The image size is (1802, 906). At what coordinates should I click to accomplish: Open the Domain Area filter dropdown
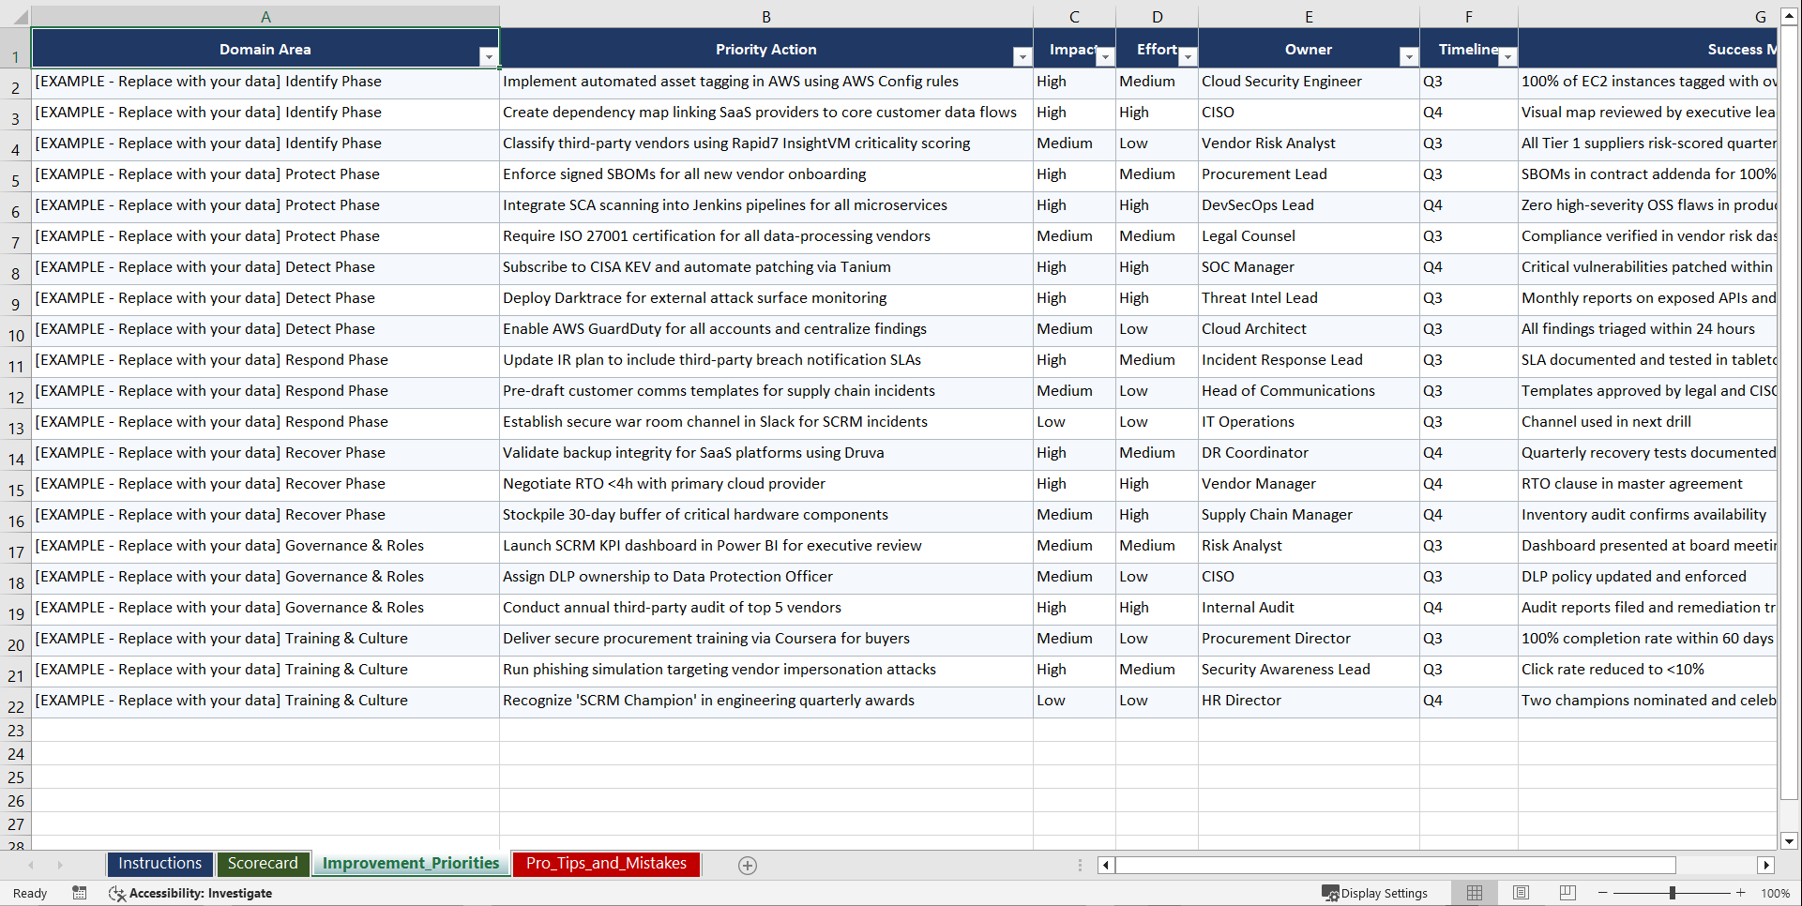click(x=489, y=56)
